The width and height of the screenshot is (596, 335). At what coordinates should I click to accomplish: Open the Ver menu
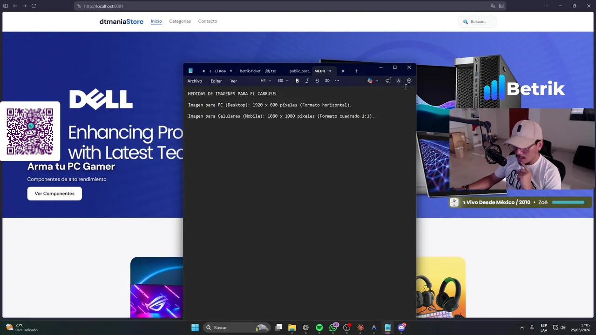click(x=234, y=81)
